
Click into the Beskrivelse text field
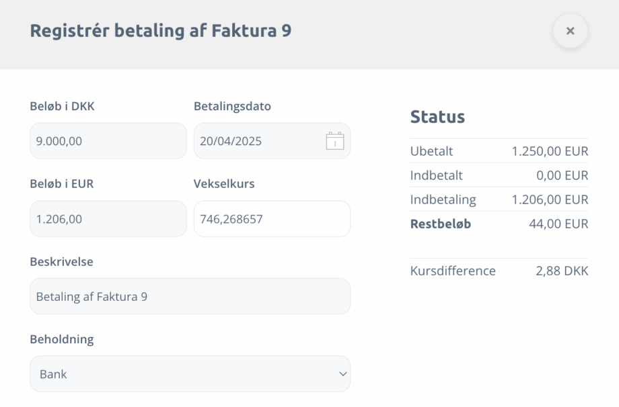tap(190, 296)
